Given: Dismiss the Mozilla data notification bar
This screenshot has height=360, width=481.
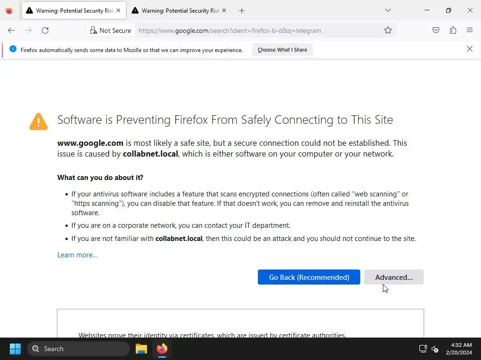Looking at the screenshot, I should 469,49.
